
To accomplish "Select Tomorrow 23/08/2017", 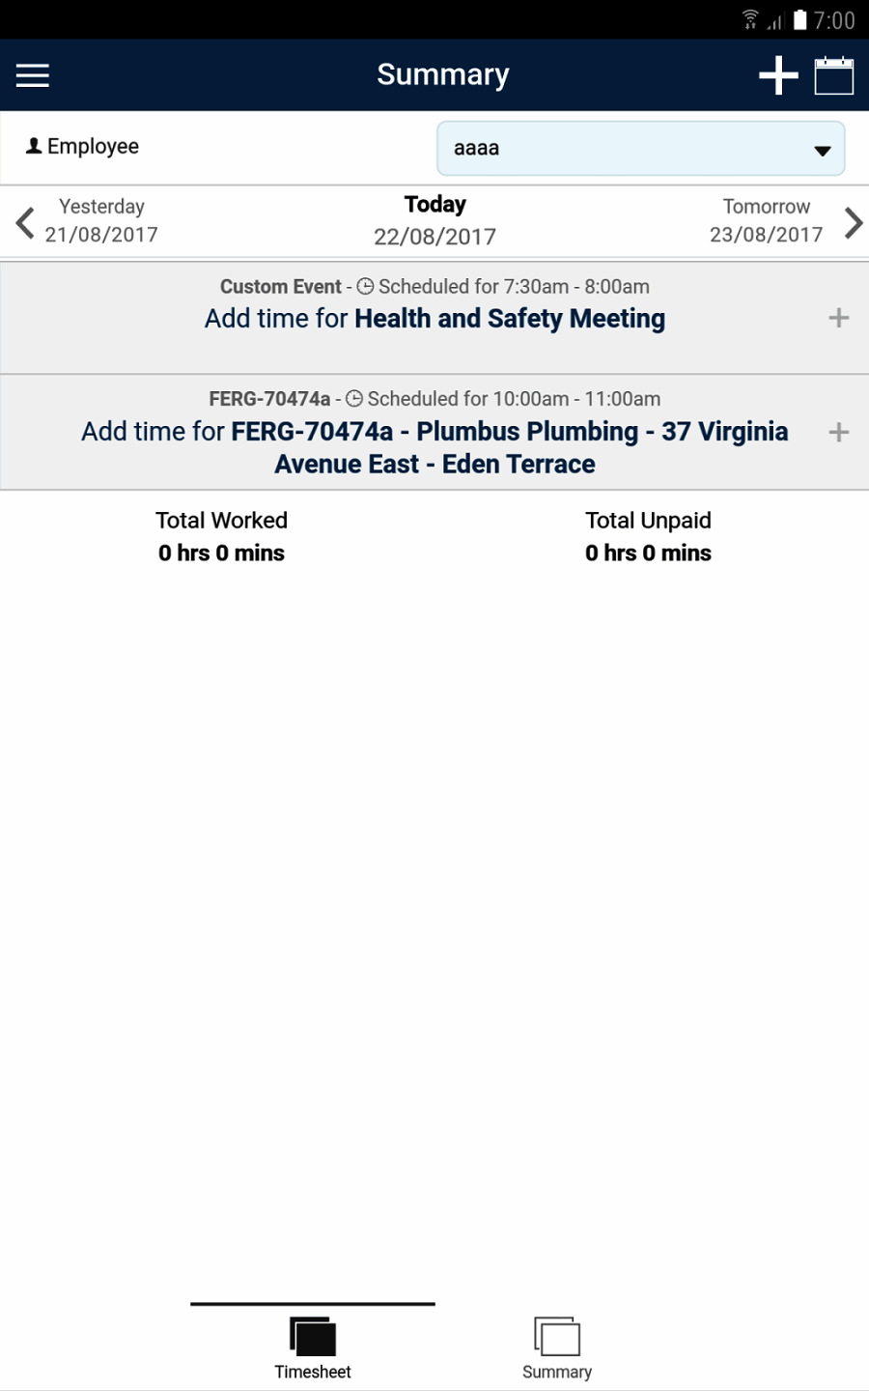I will point(766,221).
